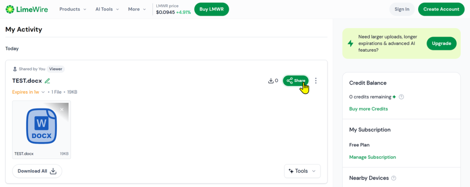Click the LimeWire lime logo

click(10, 9)
